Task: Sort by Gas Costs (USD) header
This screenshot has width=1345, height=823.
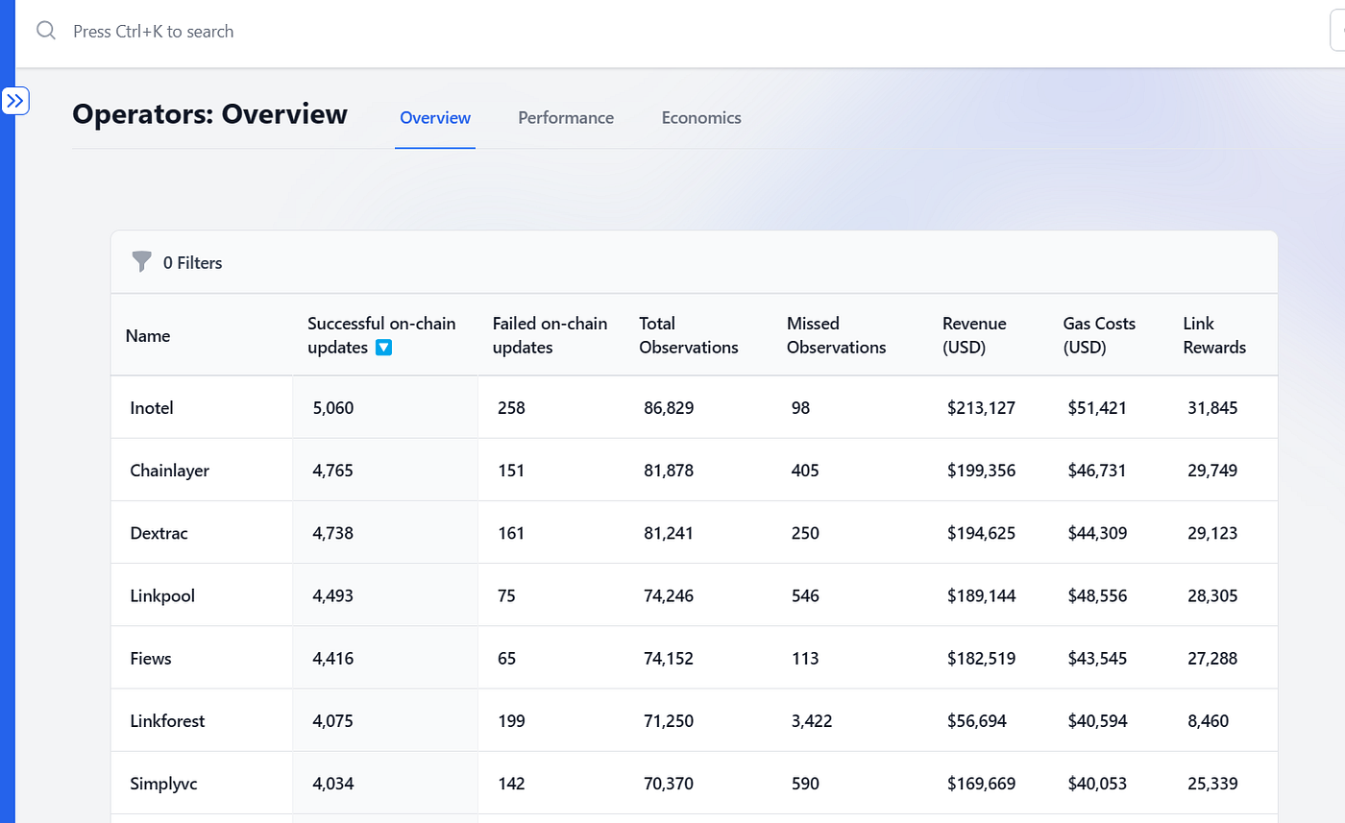Action: coord(1099,335)
